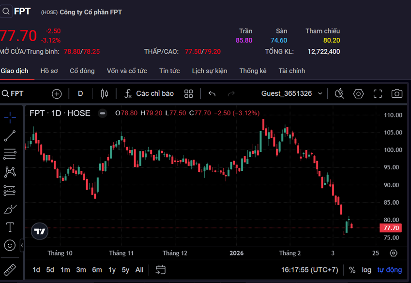This screenshot has width=411, height=283.
Task: Toggle log scale on price axis
Action: click(x=366, y=270)
